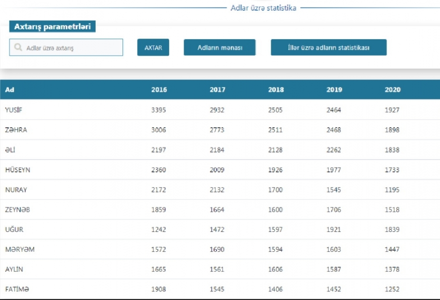This screenshot has width=440, height=300.
Task: Select the name NURAY in the table
Action: coord(16,190)
